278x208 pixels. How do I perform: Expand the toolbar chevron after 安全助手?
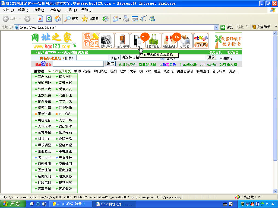pyautogui.click(x=276, y=26)
